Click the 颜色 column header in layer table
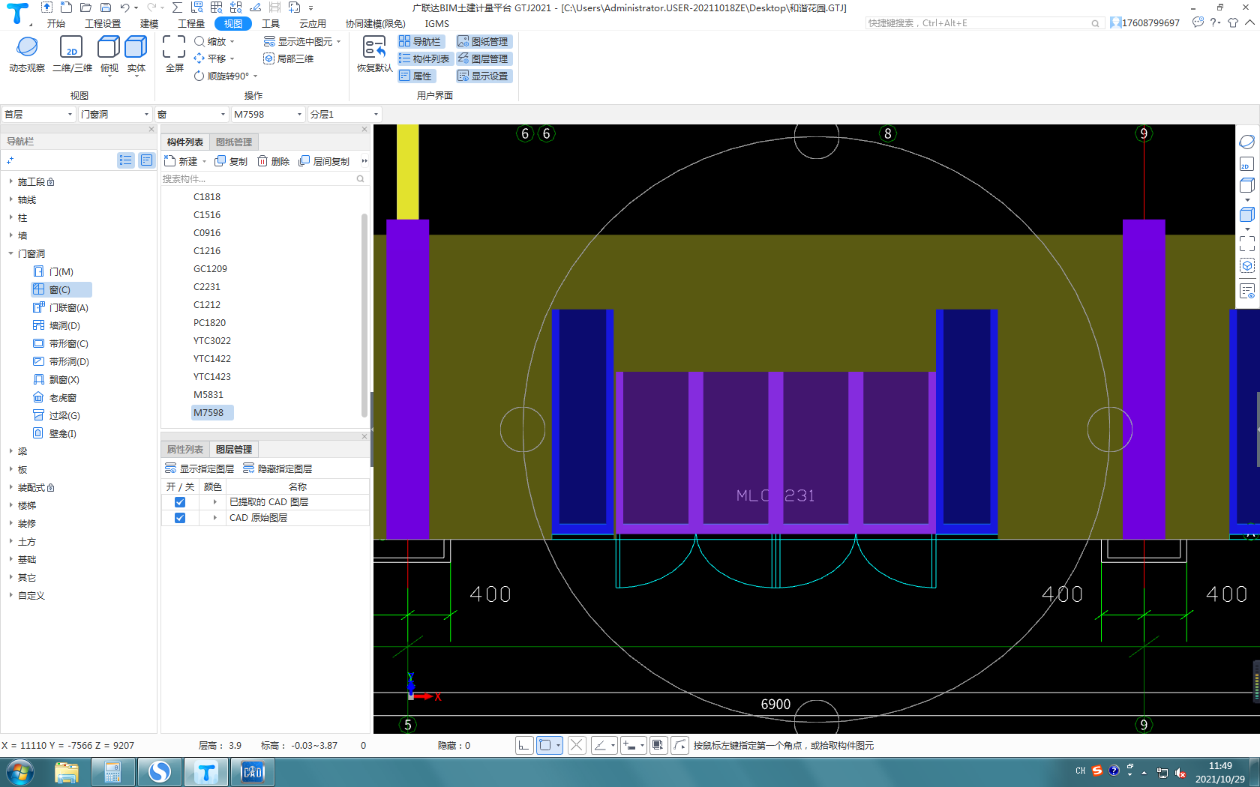 tap(213, 486)
